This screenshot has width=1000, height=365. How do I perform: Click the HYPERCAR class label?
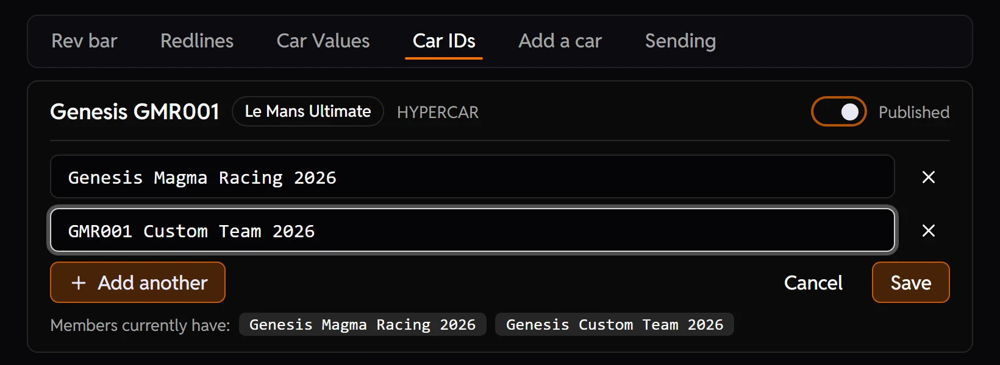(x=438, y=113)
